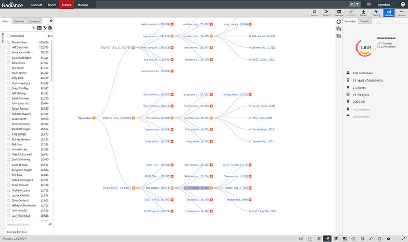Switch to the Concepts tab
This screenshot has height=242, width=408.
coord(34,21)
